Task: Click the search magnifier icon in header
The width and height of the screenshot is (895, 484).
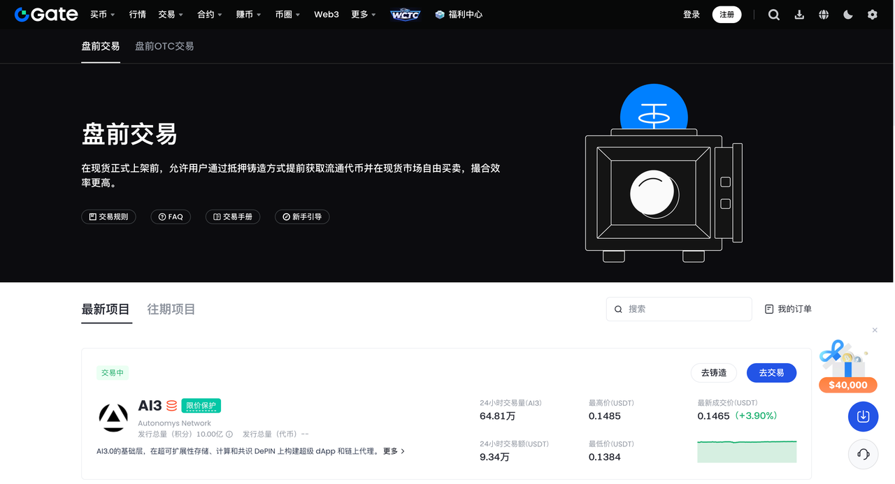Action: tap(773, 15)
